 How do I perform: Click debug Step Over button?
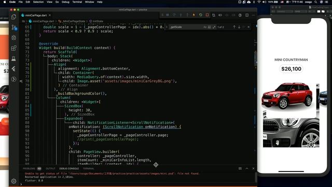click(174, 15)
